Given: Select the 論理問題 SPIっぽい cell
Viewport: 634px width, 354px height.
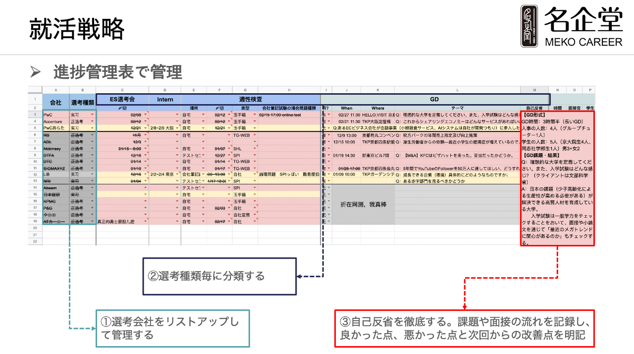Looking at the screenshot, I should (x=289, y=175).
